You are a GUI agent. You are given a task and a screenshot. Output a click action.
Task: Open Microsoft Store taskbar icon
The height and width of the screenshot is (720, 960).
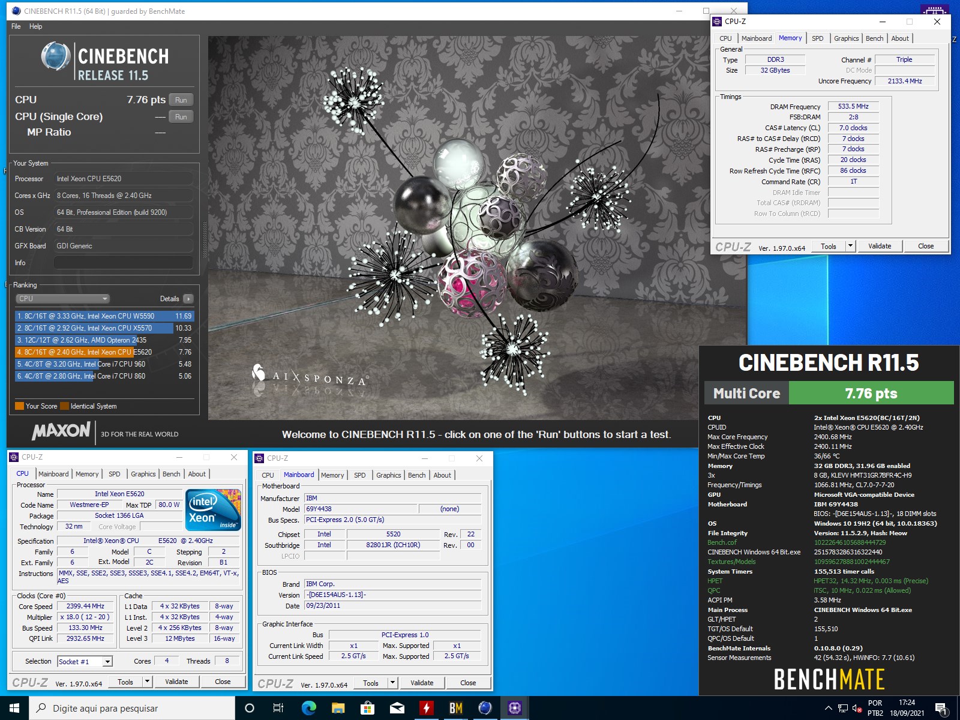[368, 708]
